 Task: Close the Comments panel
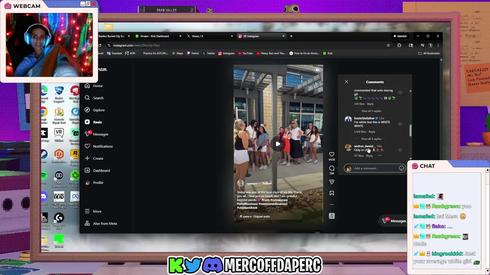tap(346, 82)
